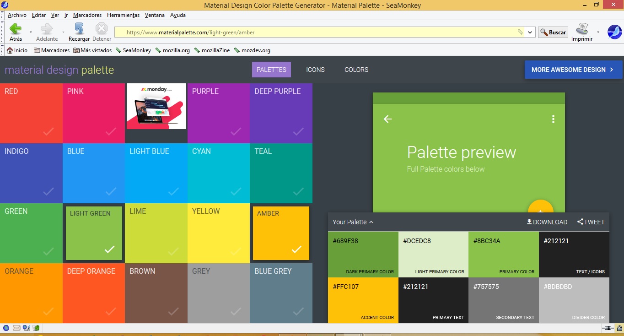Select the #FFC107 accent color swatch

pos(363,300)
